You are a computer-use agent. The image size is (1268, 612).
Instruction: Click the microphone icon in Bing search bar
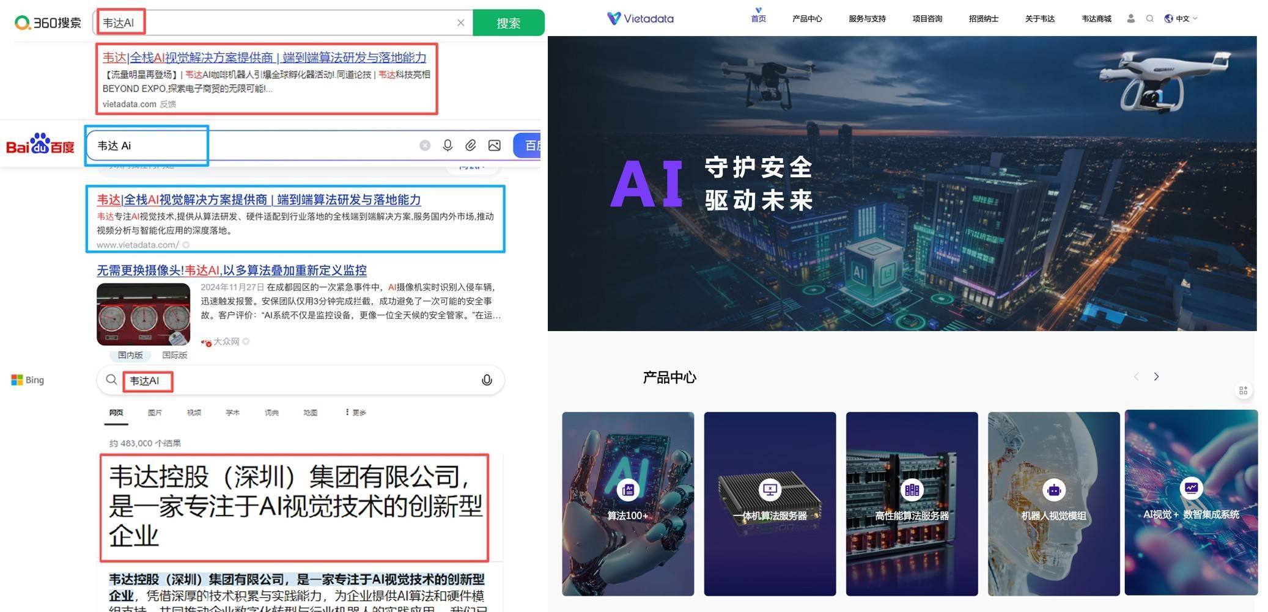(x=487, y=380)
